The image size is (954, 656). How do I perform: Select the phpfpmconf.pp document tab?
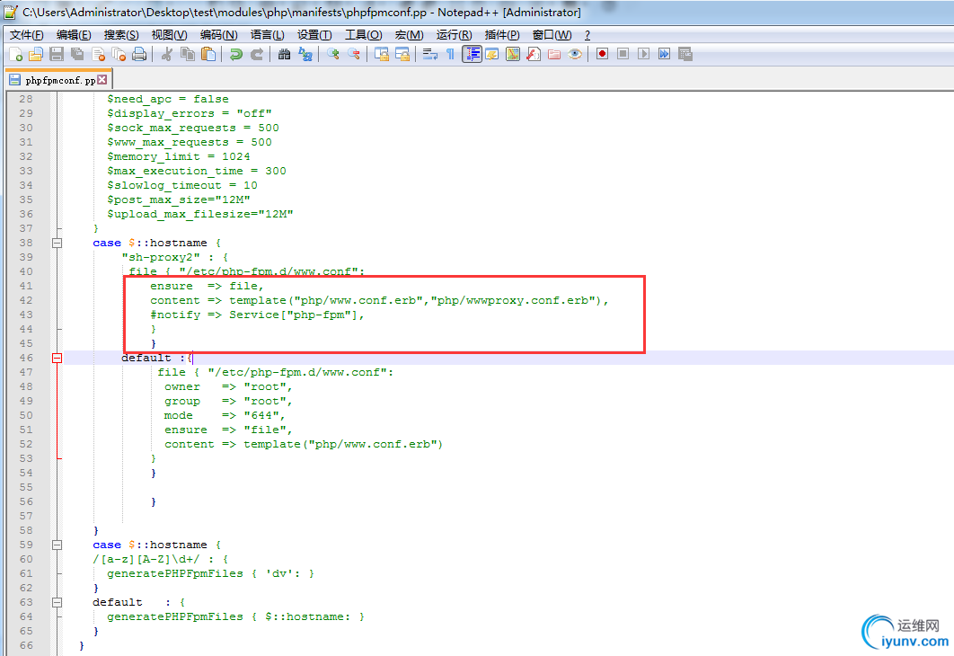[59, 80]
